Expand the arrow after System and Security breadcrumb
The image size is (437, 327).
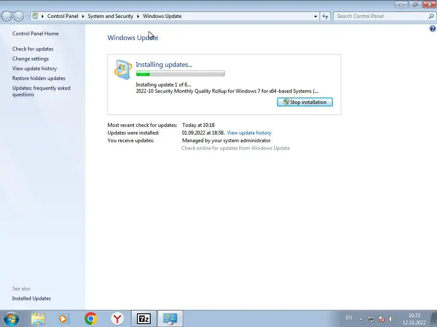(138, 16)
